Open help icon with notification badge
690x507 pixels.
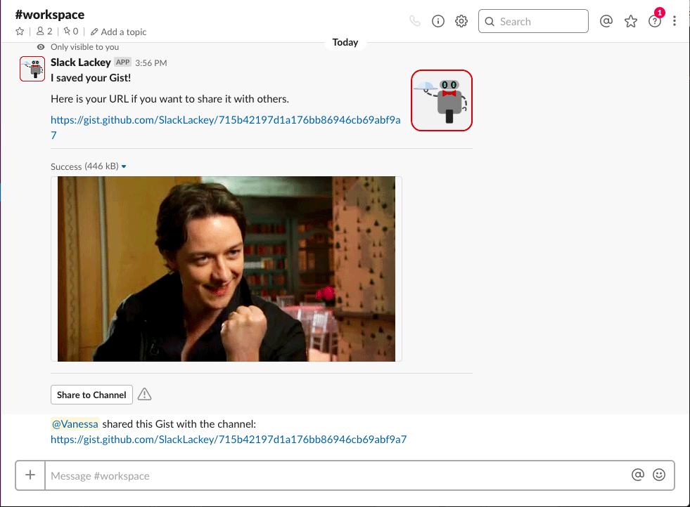655,20
